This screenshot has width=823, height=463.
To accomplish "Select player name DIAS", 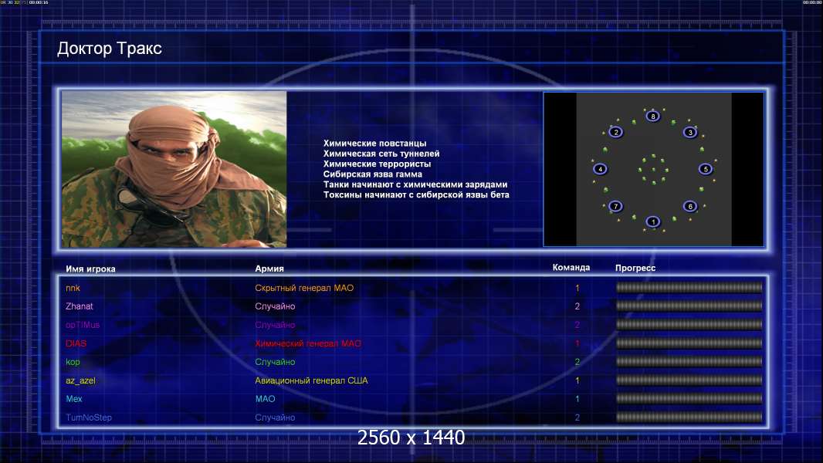I will point(76,343).
